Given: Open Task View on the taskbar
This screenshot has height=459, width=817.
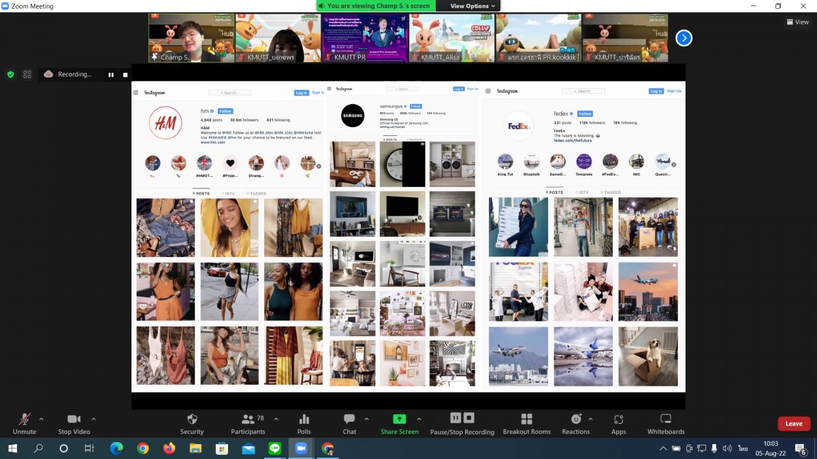Looking at the screenshot, I should pos(89,448).
